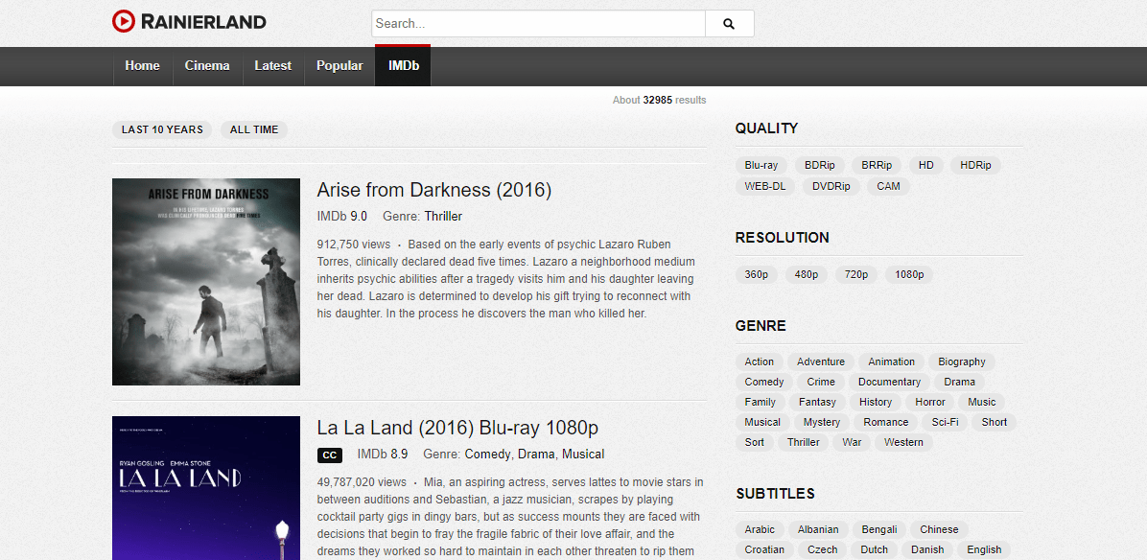The image size is (1147, 560).
Task: Pick Documentary genre tag
Action: click(890, 382)
